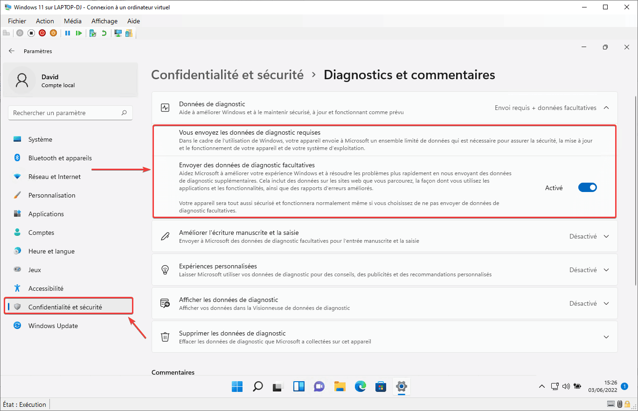Click the notifications badge showing 1
Screen dimensions: 638x411
pyautogui.click(x=624, y=386)
